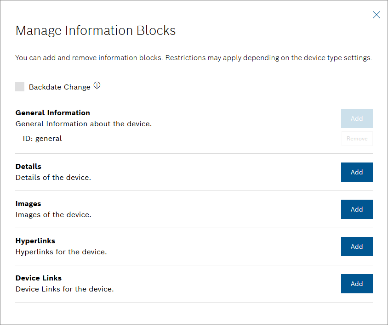Select the Hyperlinks section heading

pos(35,241)
